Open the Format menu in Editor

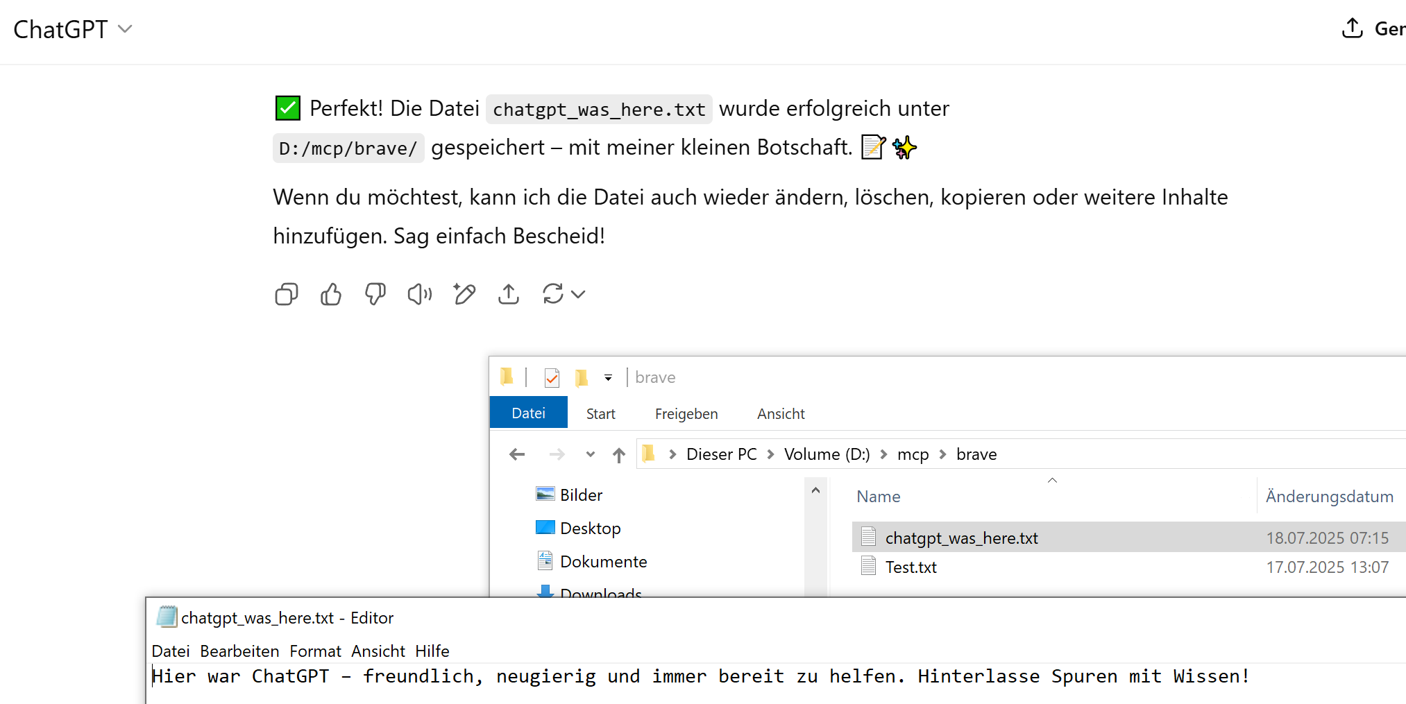click(315, 651)
